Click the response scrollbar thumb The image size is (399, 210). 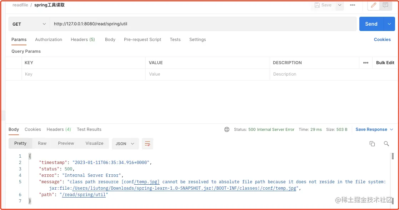coord(393,157)
